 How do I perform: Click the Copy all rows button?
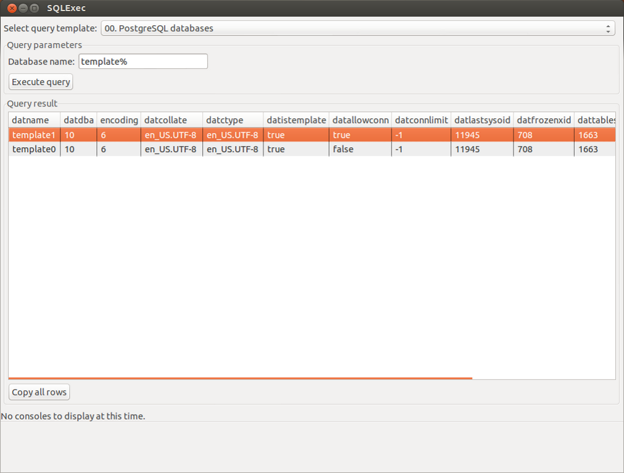(39, 392)
